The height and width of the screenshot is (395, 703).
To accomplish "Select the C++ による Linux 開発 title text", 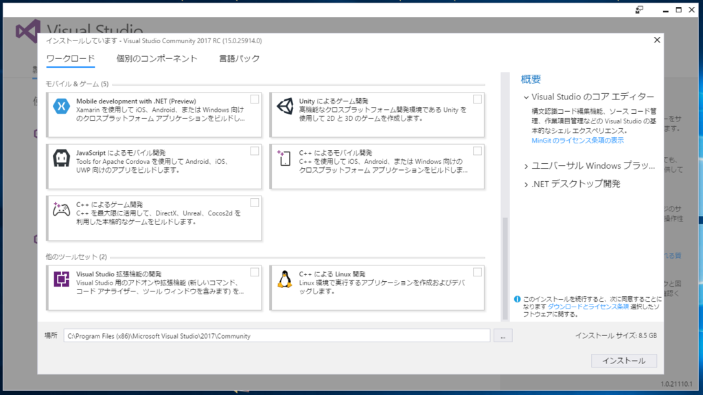I will (x=332, y=274).
